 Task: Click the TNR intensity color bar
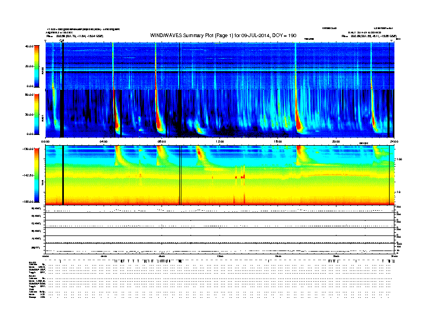[36, 175]
